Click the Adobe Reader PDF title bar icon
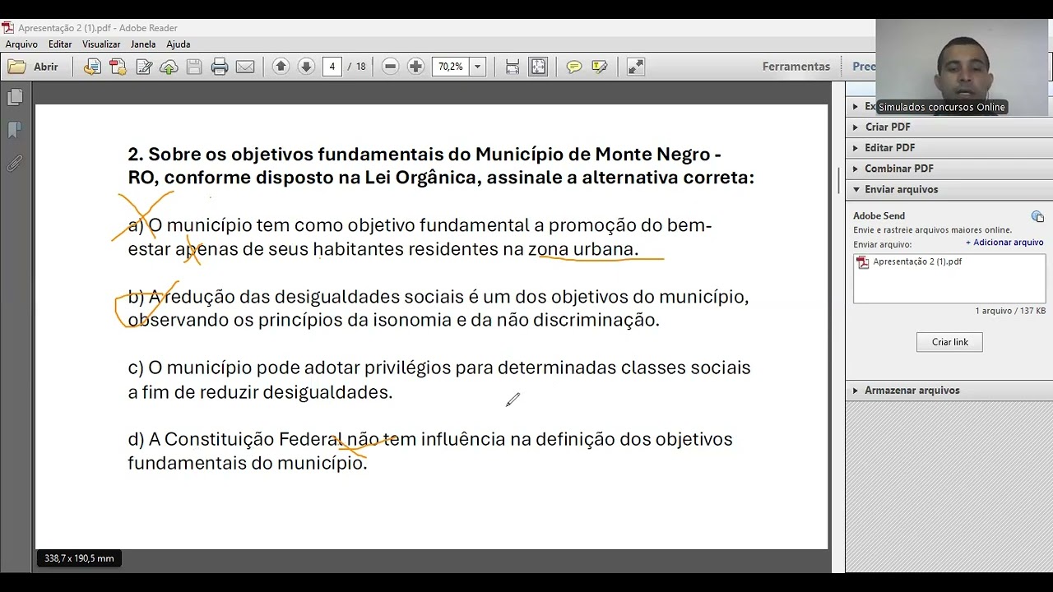Viewport: 1053px width, 592px height. click(x=8, y=28)
